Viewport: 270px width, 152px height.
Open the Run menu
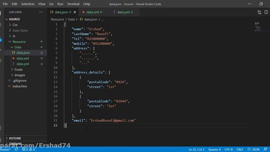[x=60, y=4]
